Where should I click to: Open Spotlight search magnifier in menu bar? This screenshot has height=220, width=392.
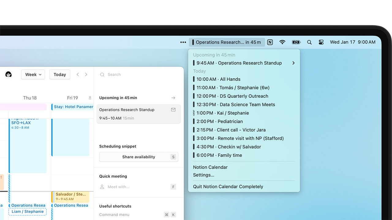pyautogui.click(x=309, y=42)
